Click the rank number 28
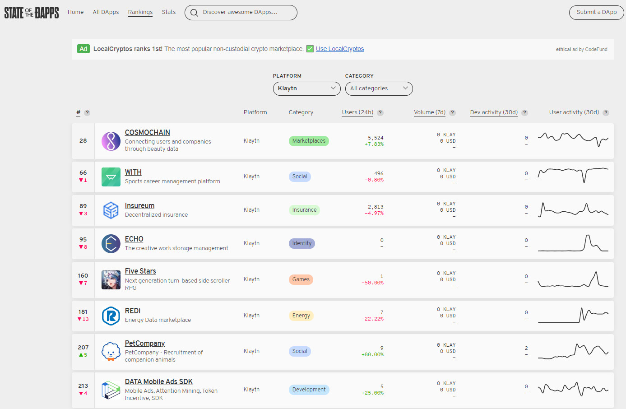The image size is (626, 409). click(x=83, y=141)
